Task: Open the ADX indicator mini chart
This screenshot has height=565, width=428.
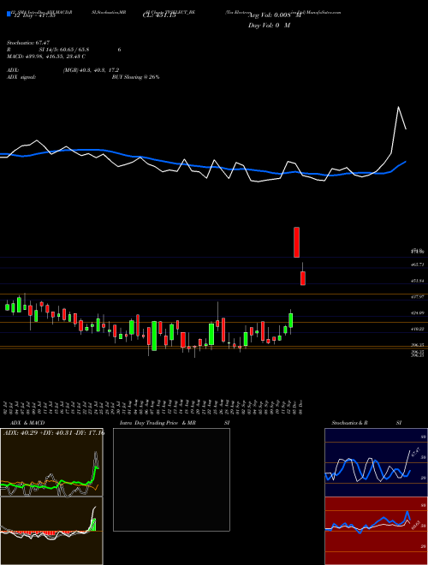Action: pos(51,462)
